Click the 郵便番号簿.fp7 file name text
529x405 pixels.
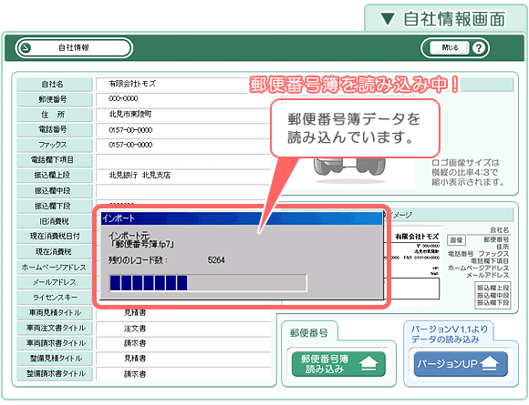tap(141, 244)
